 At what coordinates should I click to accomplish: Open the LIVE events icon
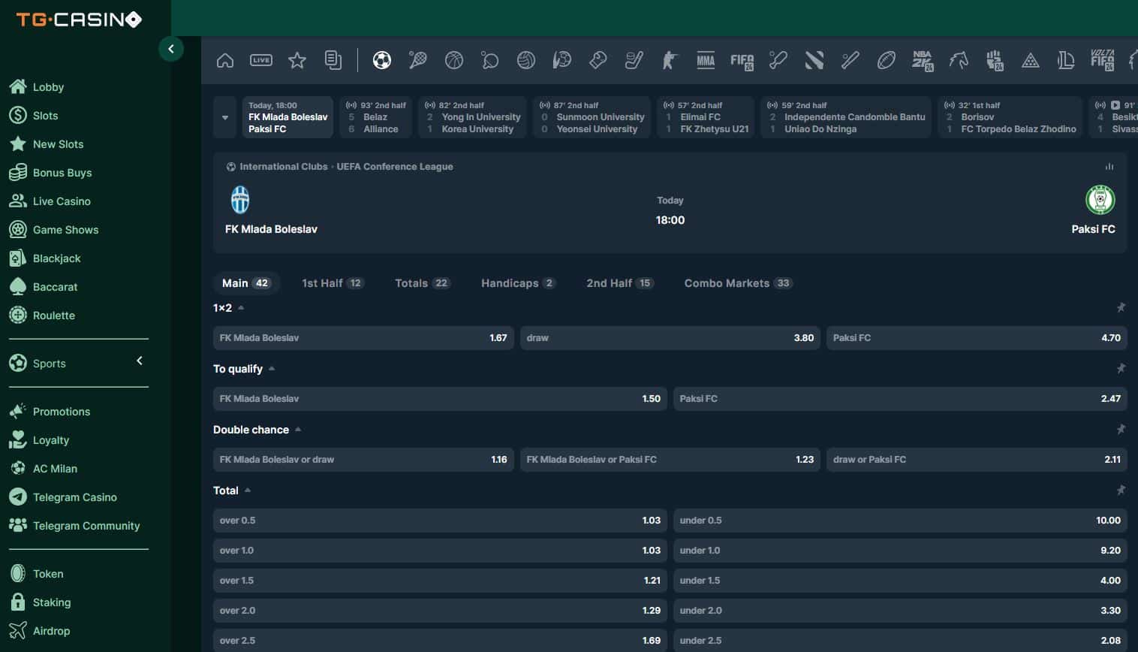click(x=261, y=60)
